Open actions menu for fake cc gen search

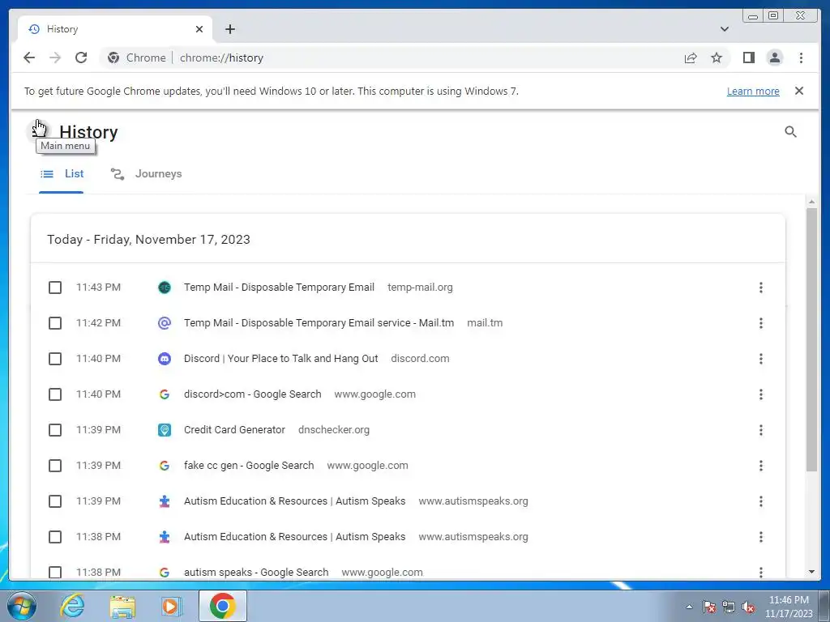[x=760, y=466]
